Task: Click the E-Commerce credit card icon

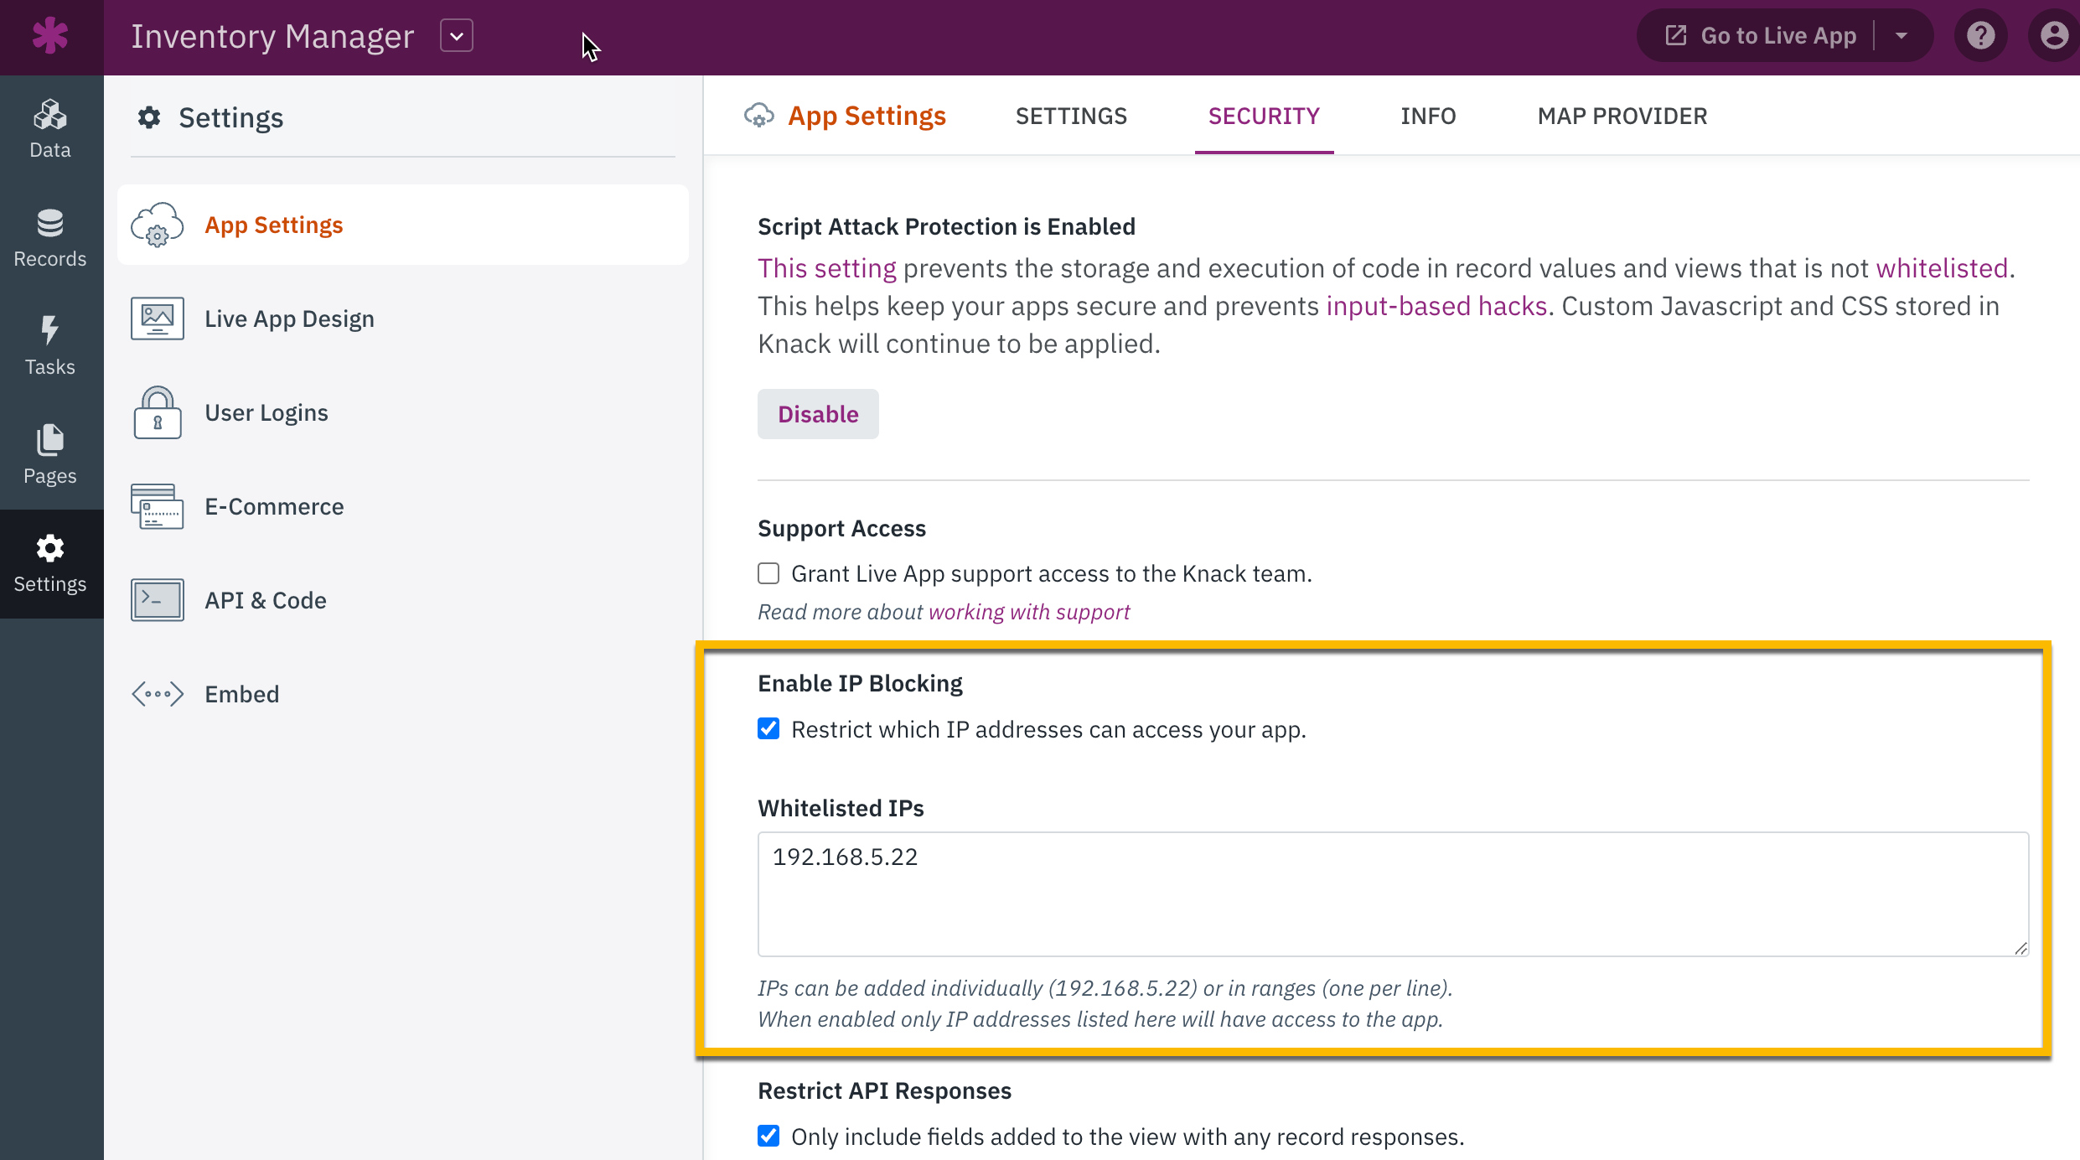Action: 158,506
